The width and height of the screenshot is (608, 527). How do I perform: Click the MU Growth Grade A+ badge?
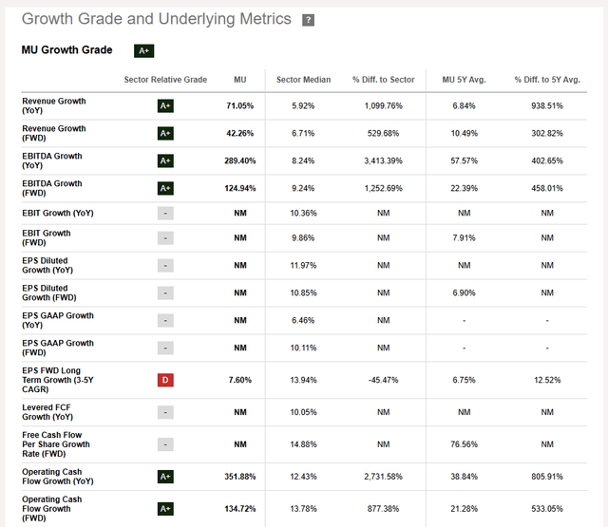pyautogui.click(x=143, y=50)
